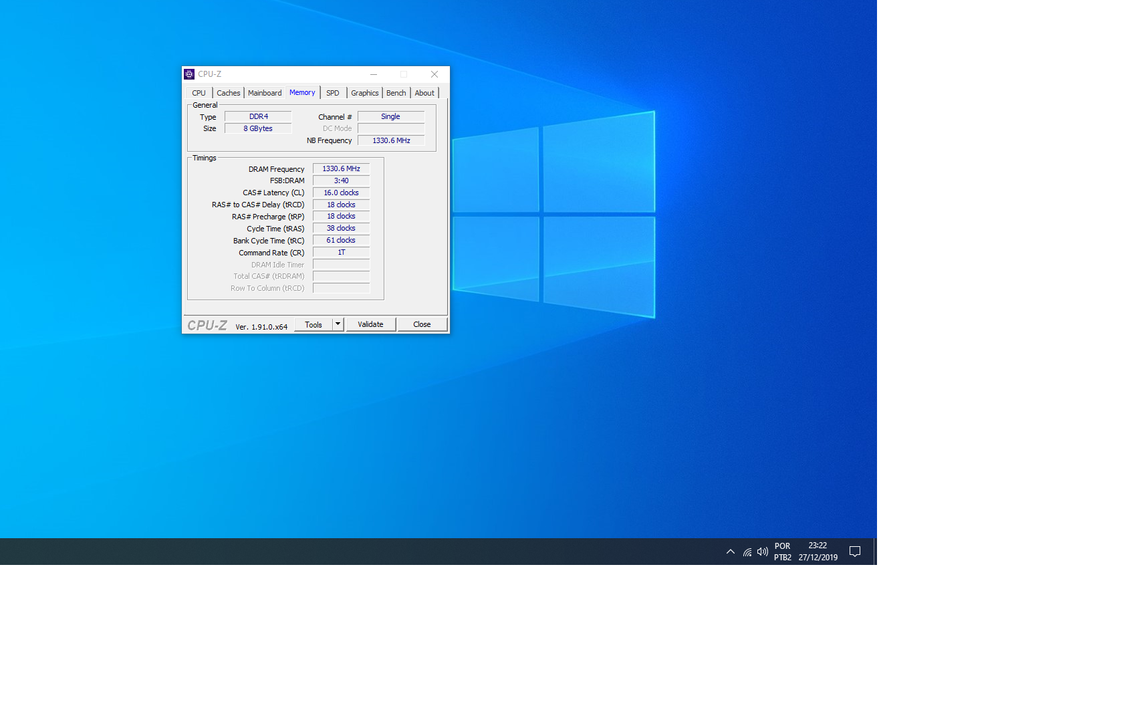The height and width of the screenshot is (702, 1123).
Task: Click the "Command Rate (CR)" label
Action: 271,253
